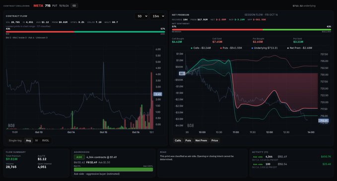The image size is (337, 181).
Task: Click the $713.52 underlying text at top right
Action: pos(304,6)
